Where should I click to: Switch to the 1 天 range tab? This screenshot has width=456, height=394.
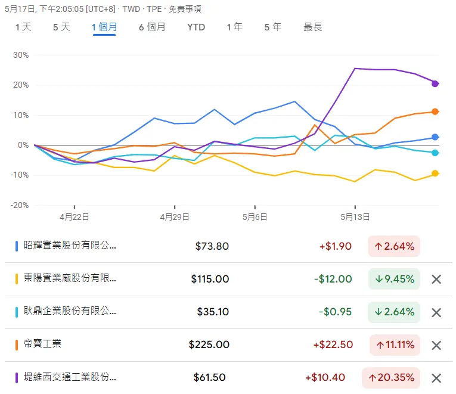tap(23, 27)
